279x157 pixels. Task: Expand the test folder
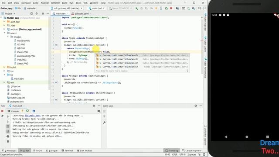[4, 82]
